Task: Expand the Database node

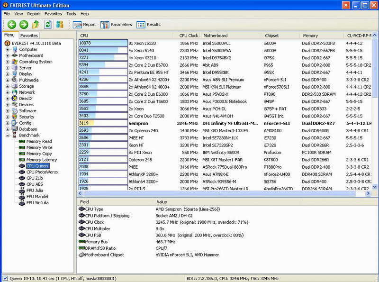Action: click(x=8, y=129)
